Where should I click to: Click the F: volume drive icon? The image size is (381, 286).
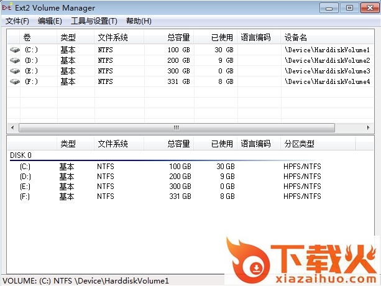14,81
